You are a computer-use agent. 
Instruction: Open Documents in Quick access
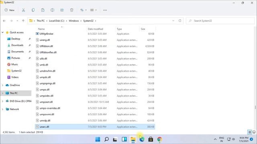pyautogui.click(x=18, y=52)
